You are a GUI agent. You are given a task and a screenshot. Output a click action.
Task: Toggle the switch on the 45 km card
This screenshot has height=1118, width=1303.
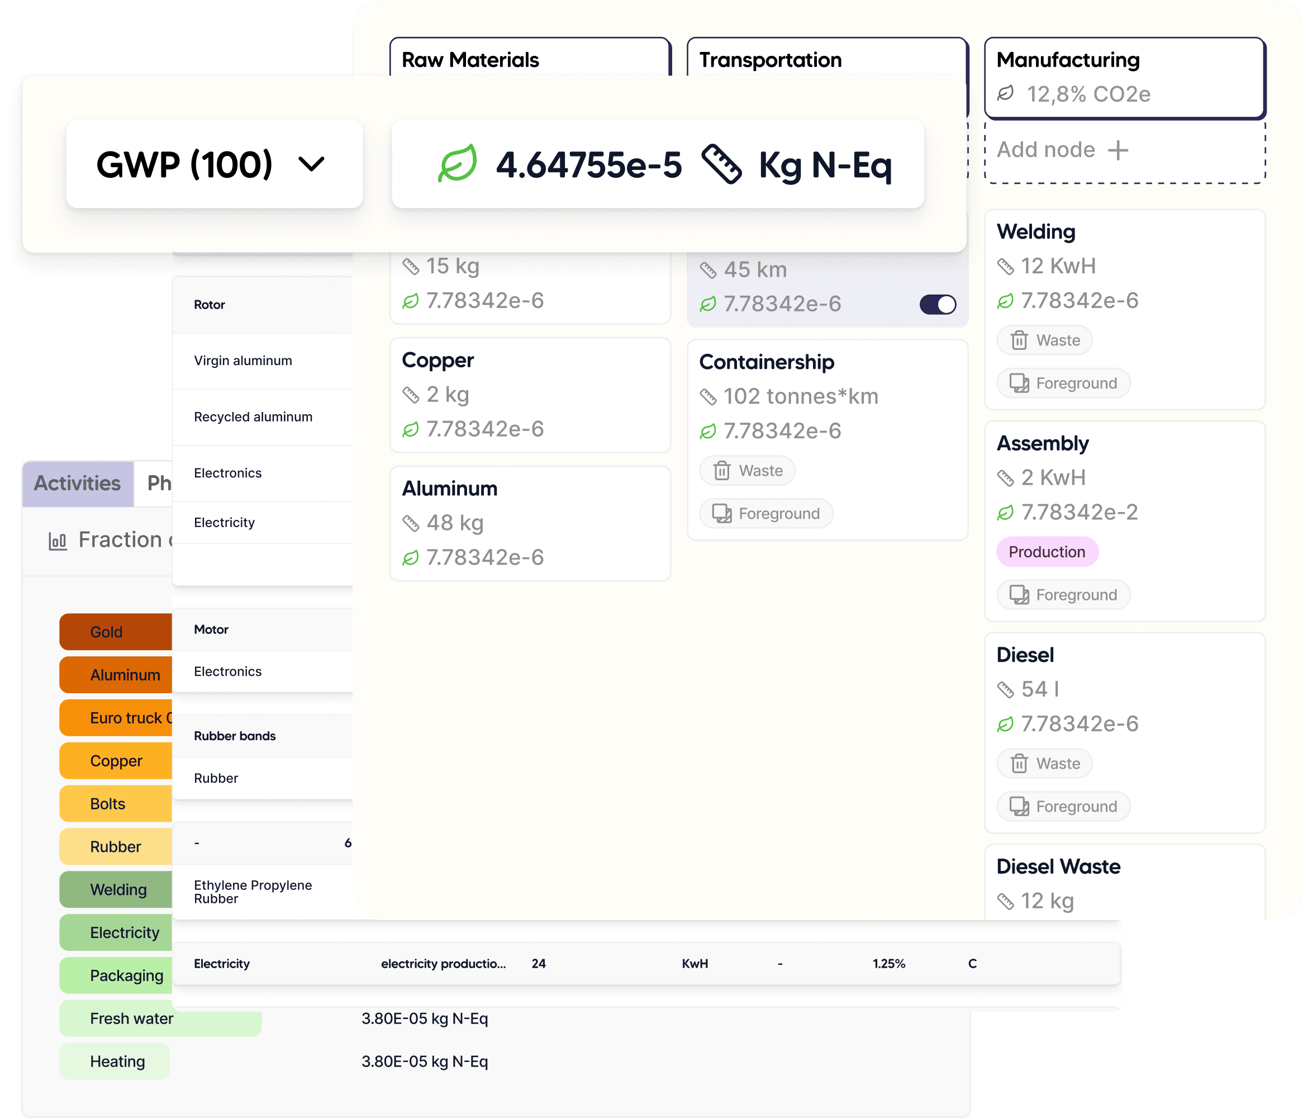(937, 305)
